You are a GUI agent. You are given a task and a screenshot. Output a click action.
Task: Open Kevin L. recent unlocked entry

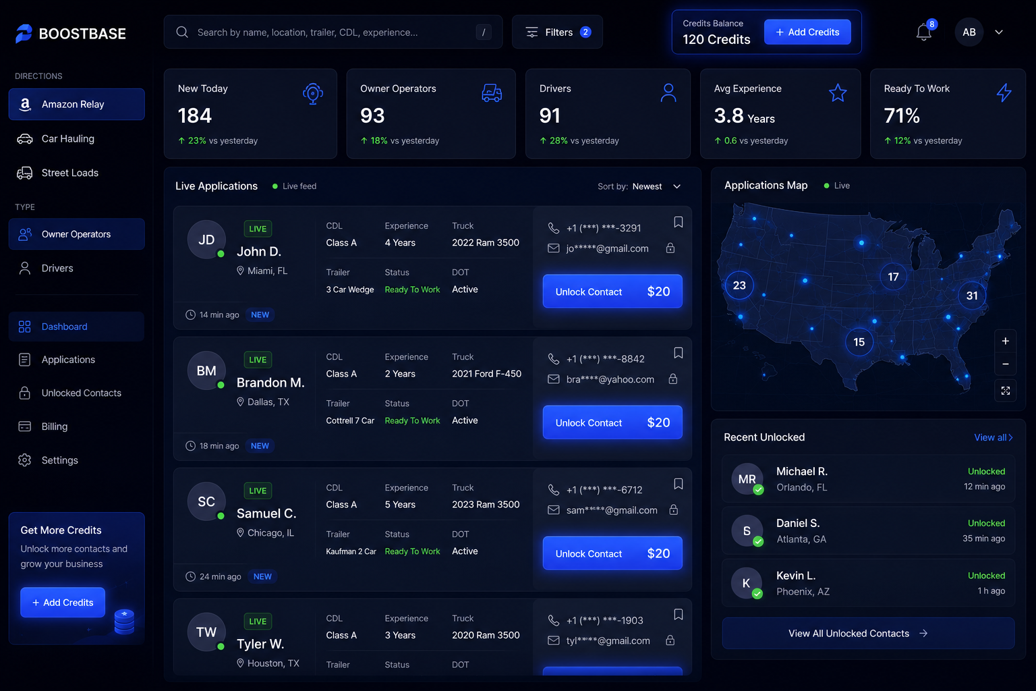pos(868,583)
